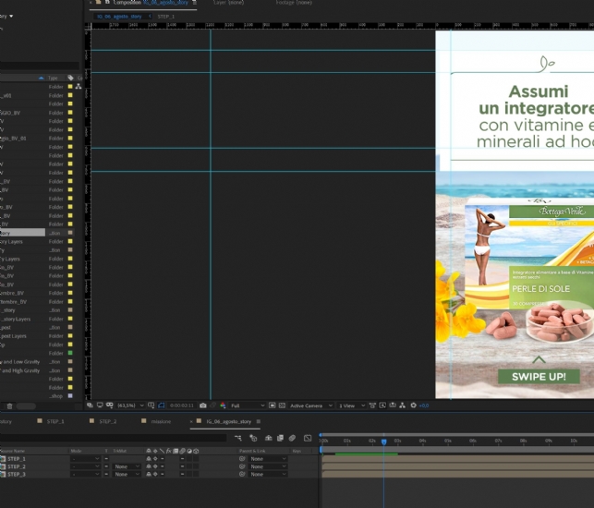The image size is (594, 508).
Task: Open Mode dropdown for STEP_2 layer
Action: 85,466
